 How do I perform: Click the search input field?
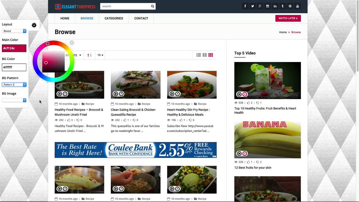[125, 6]
